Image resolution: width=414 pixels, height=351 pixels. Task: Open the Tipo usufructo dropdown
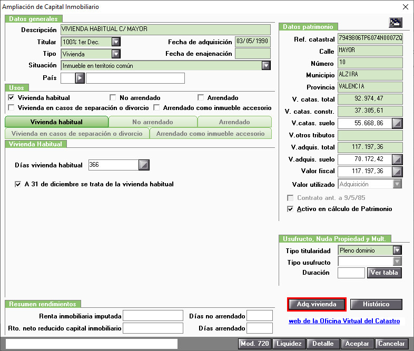tap(397, 262)
